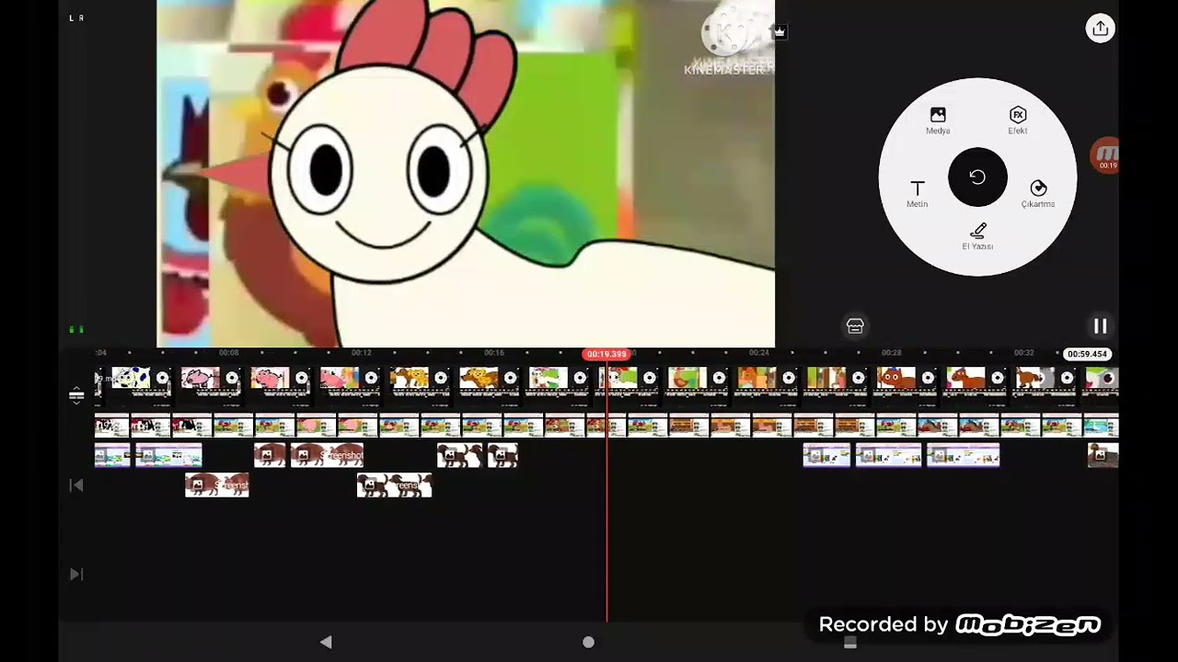Viewport: 1178px width, 662px height.
Task: Open the Çıkartma sticker tool
Action: [x=1038, y=194]
